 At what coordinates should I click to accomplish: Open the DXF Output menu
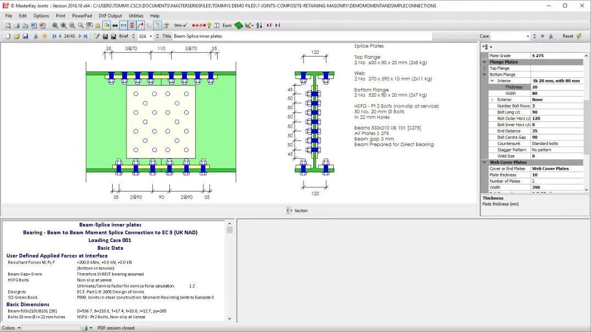tap(110, 16)
